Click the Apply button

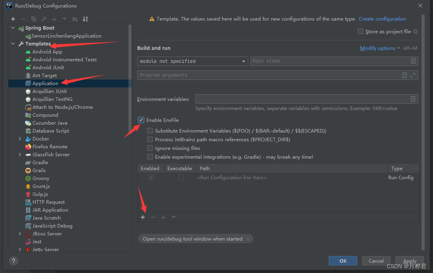(x=410, y=261)
